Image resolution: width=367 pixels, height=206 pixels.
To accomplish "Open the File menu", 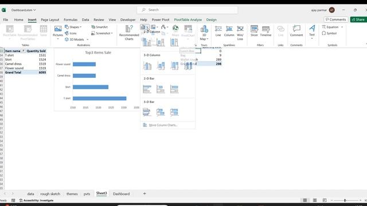I will click(x=6, y=20).
